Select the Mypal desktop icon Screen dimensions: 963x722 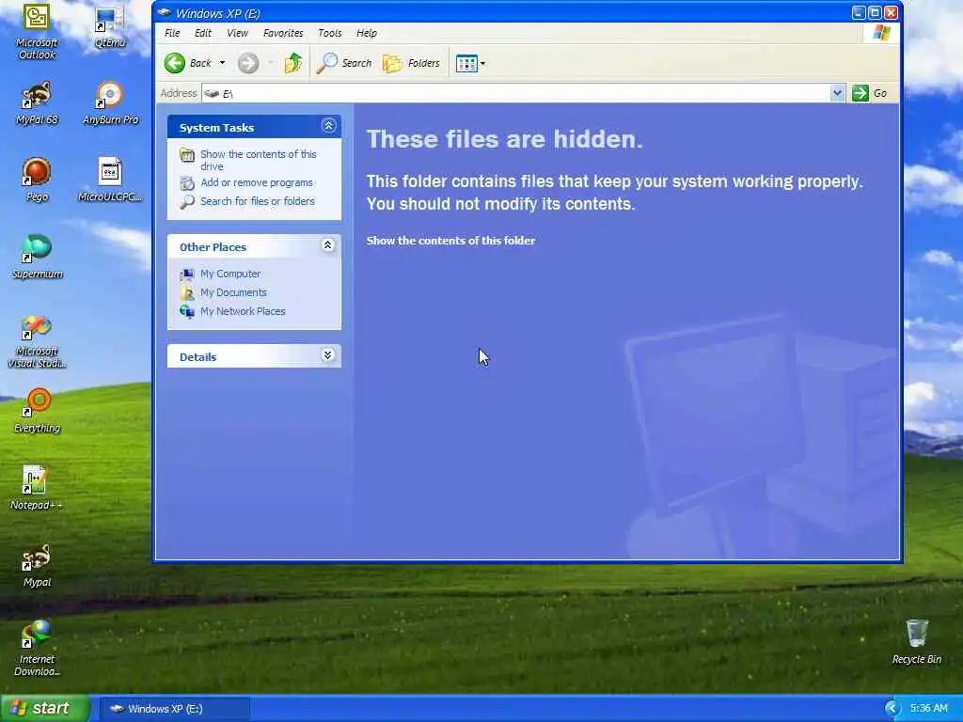point(37,566)
